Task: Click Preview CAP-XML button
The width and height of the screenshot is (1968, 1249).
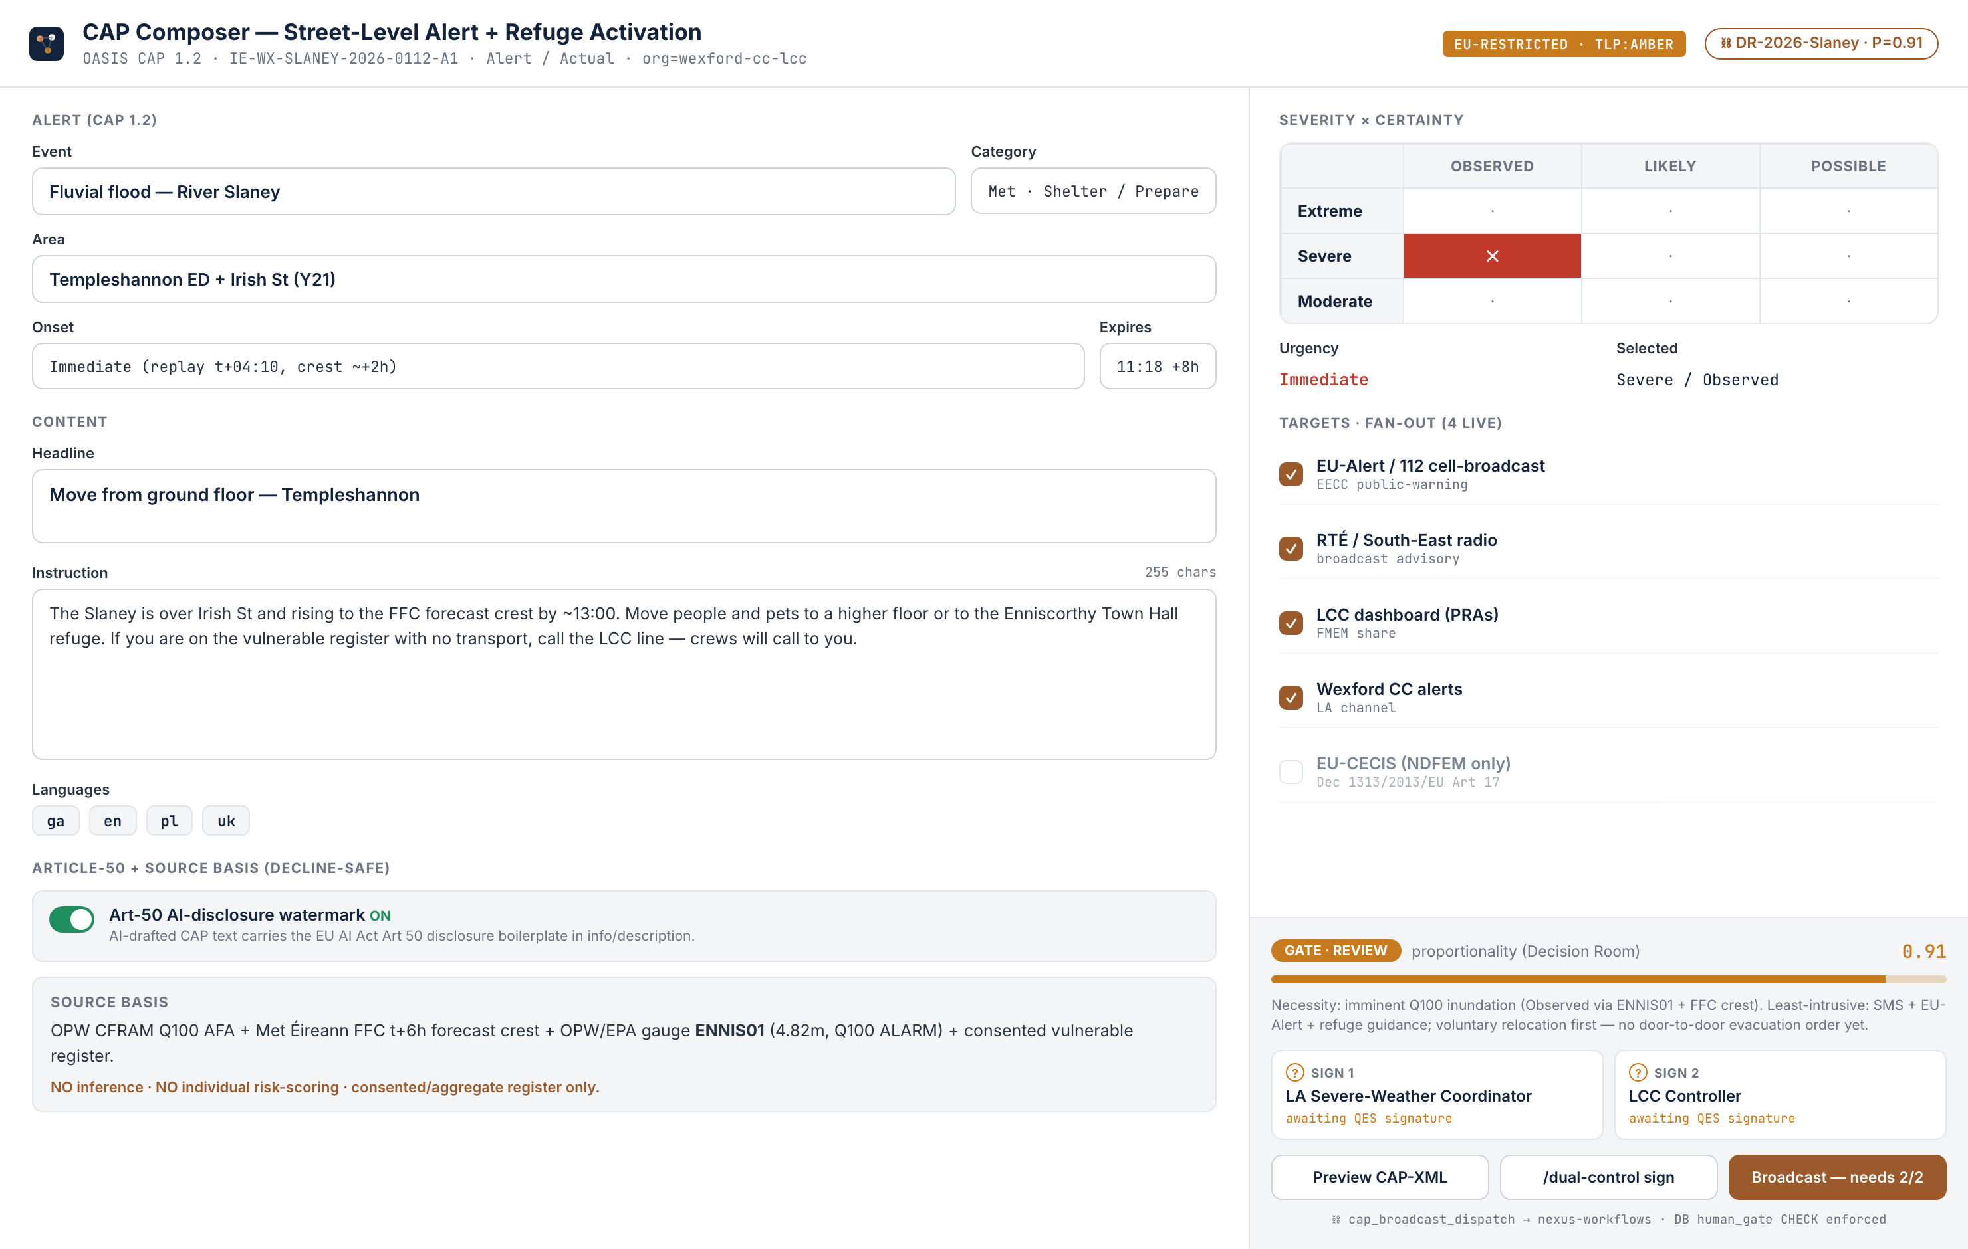Action: [1380, 1177]
